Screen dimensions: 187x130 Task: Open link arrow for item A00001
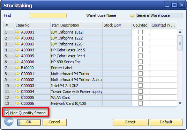coord(17,32)
